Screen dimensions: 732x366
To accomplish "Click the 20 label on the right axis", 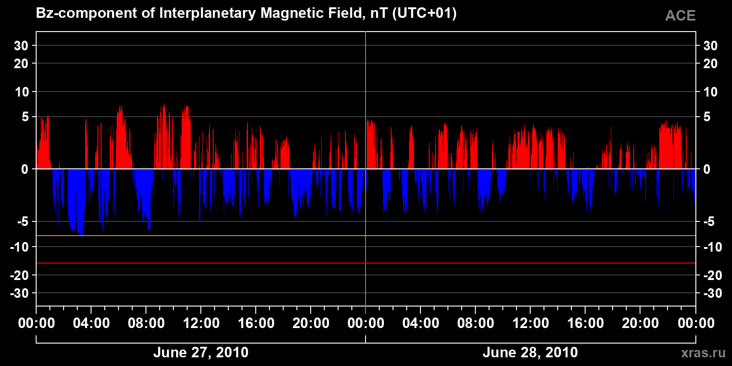I will pos(710,64).
